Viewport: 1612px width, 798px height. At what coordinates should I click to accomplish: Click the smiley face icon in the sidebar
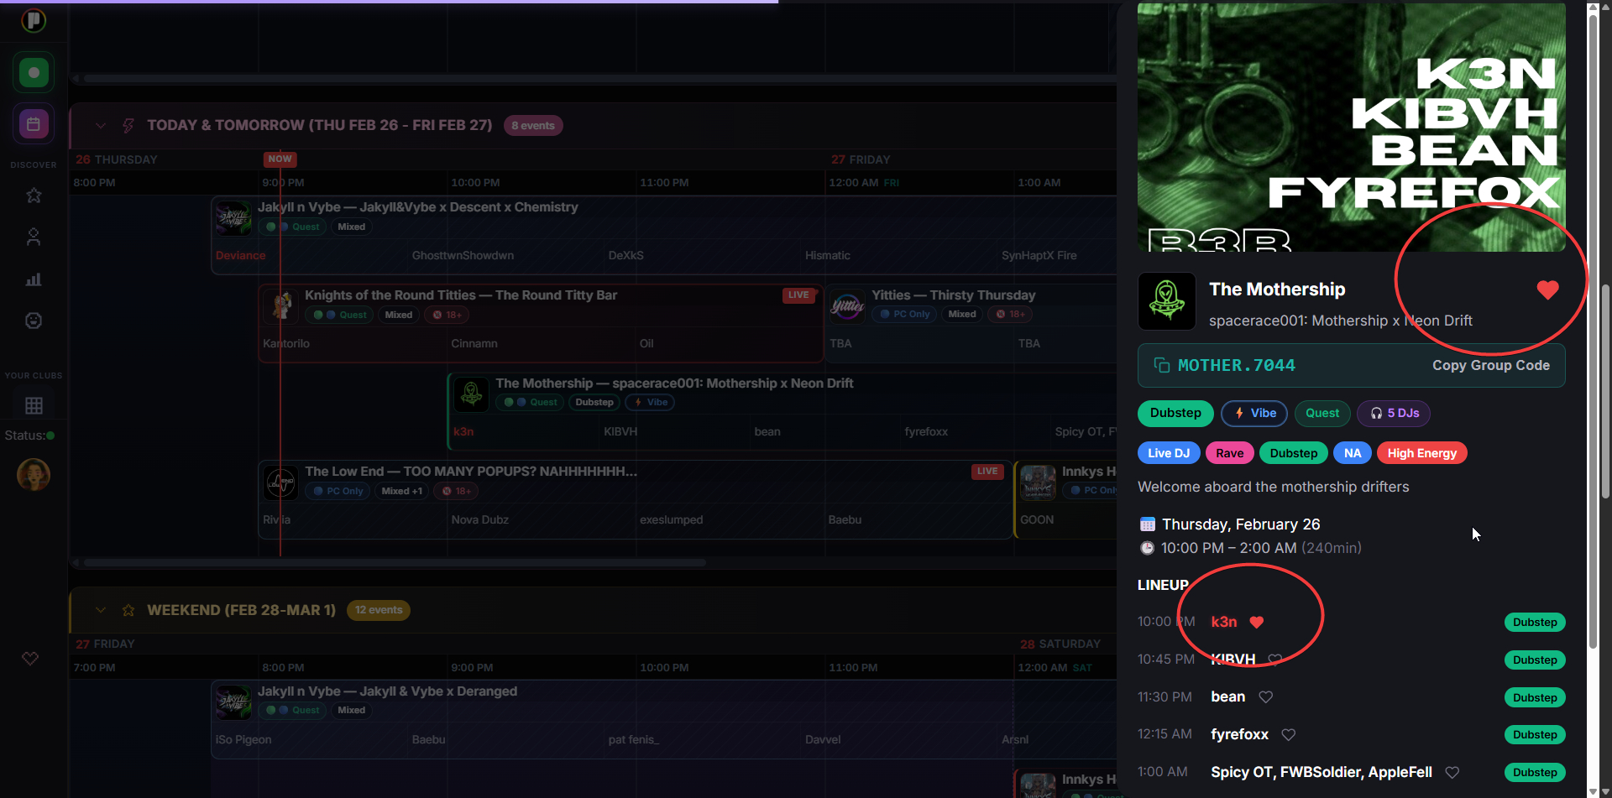[34, 321]
